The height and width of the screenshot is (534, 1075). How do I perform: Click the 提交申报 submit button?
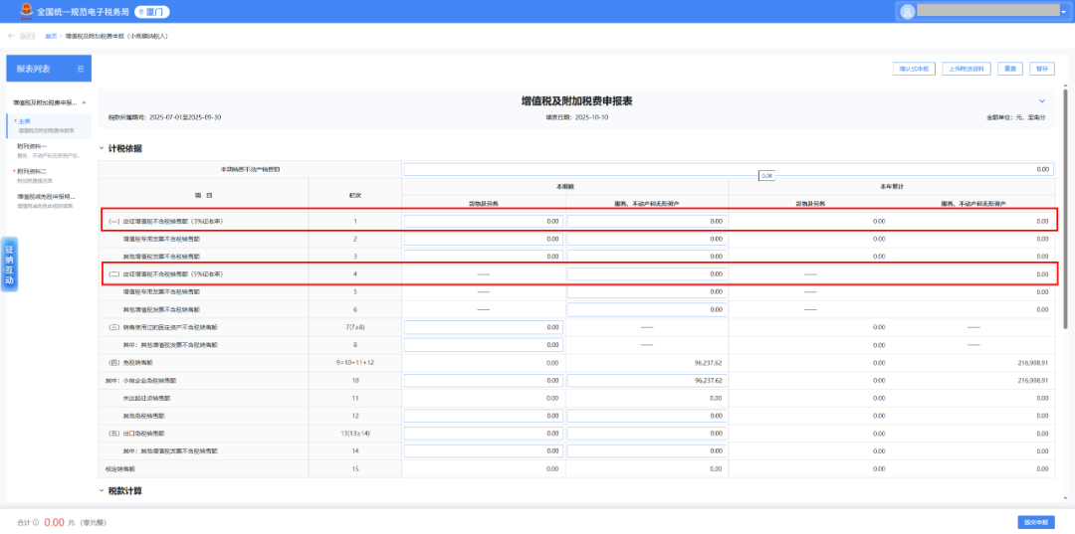1034,522
